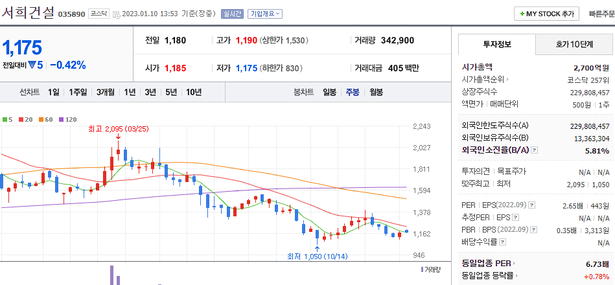Click the blue down-triangle beside 전일대비
Image resolution: width=615 pixels, height=285 pixels.
pyautogui.click(x=32, y=65)
